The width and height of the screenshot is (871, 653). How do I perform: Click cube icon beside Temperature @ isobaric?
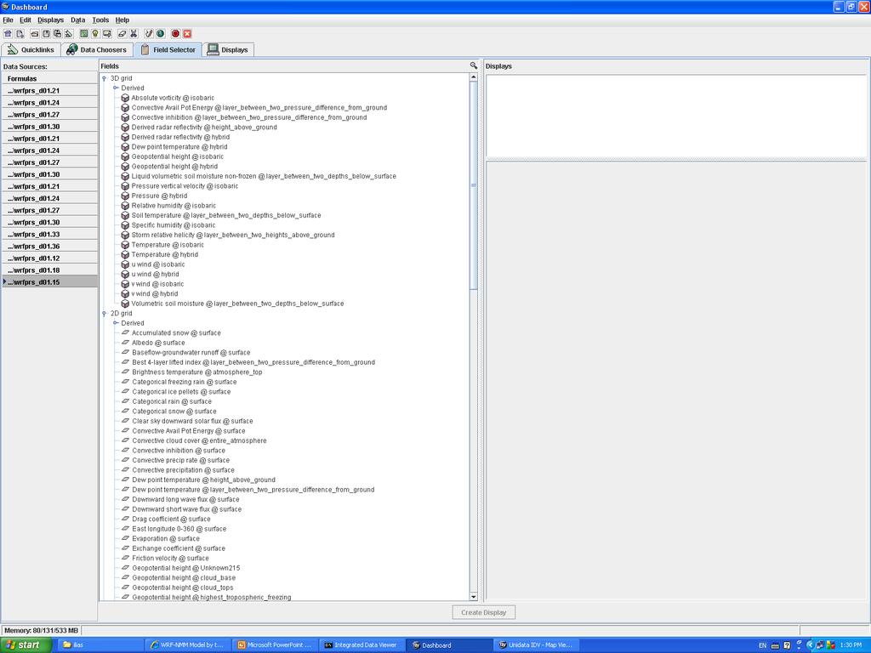click(x=125, y=245)
